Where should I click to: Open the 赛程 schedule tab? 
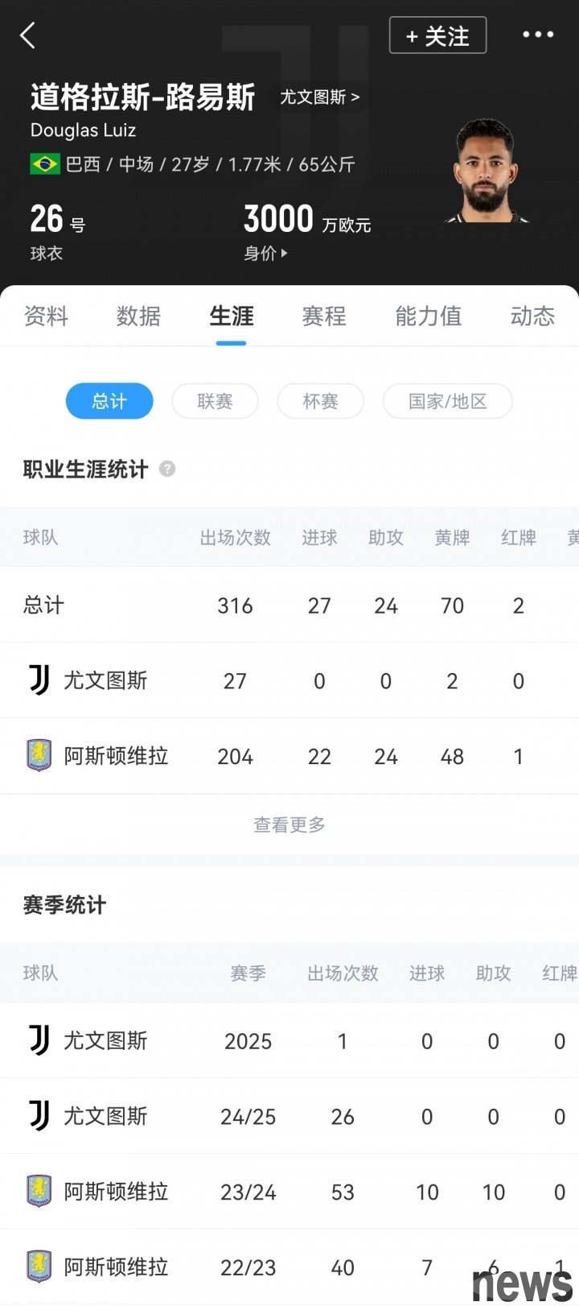tap(324, 316)
